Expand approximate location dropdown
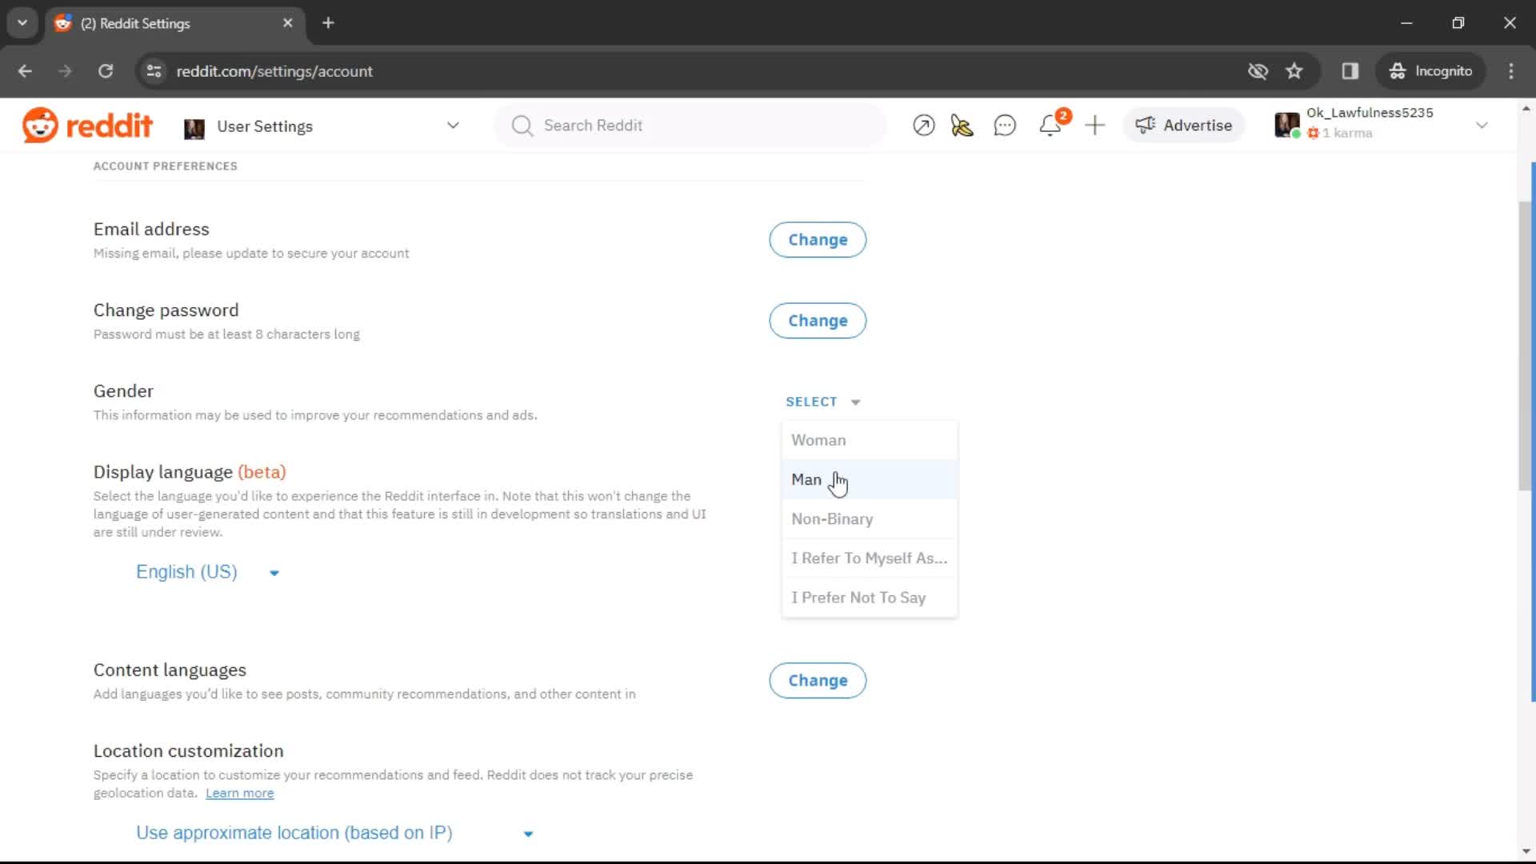 [x=527, y=832]
